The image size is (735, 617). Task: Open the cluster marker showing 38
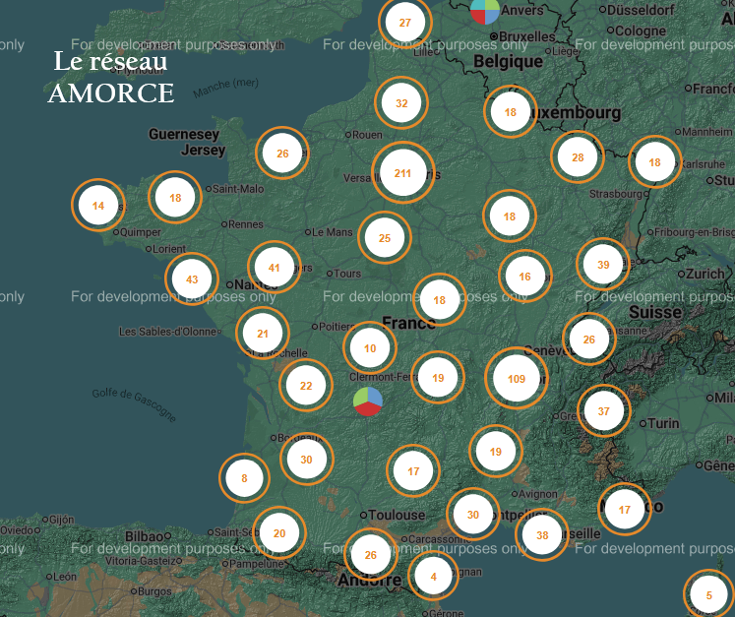coord(542,535)
